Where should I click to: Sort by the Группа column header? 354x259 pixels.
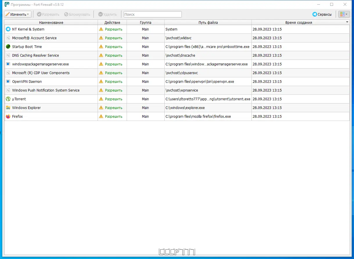coord(145,22)
